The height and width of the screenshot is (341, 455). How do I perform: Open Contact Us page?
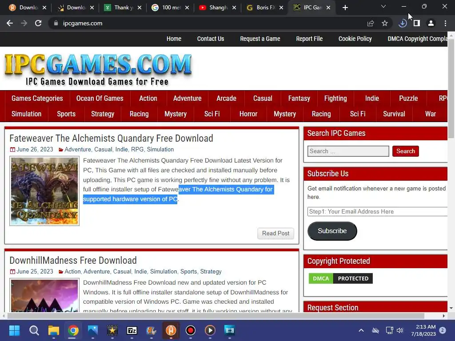point(210,39)
